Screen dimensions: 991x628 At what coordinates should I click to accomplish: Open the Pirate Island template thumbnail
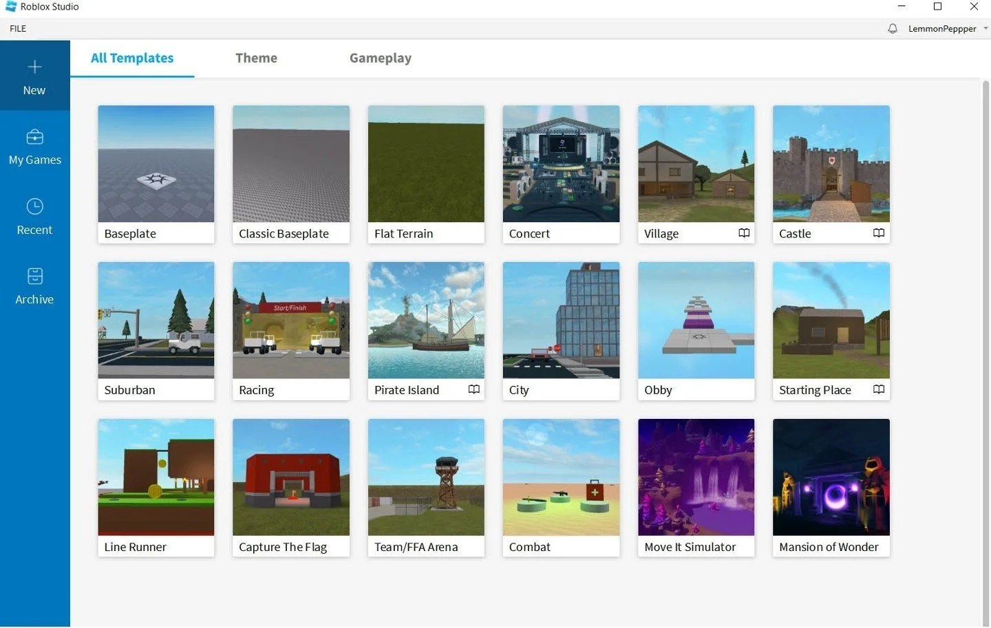pyautogui.click(x=426, y=321)
